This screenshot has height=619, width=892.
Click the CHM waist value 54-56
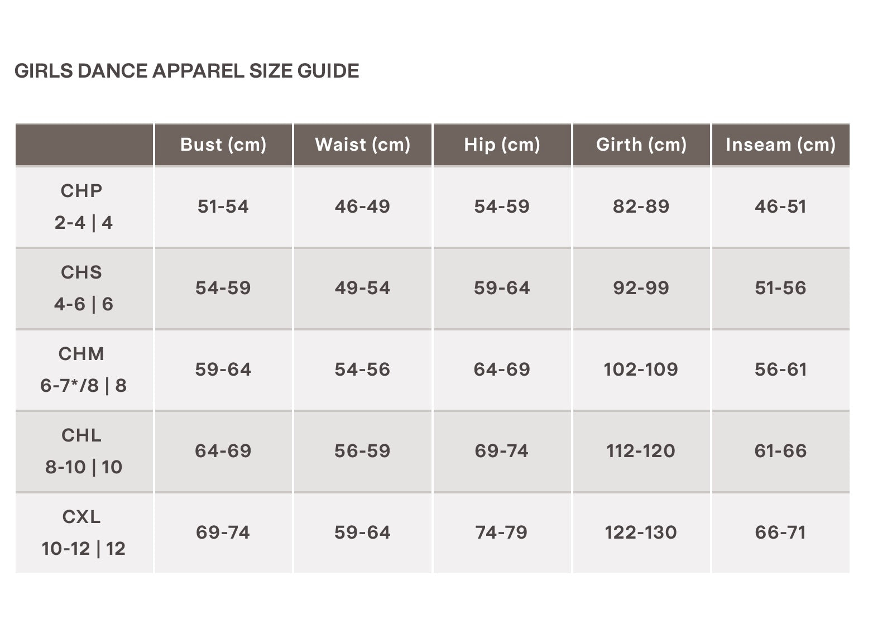[363, 370]
